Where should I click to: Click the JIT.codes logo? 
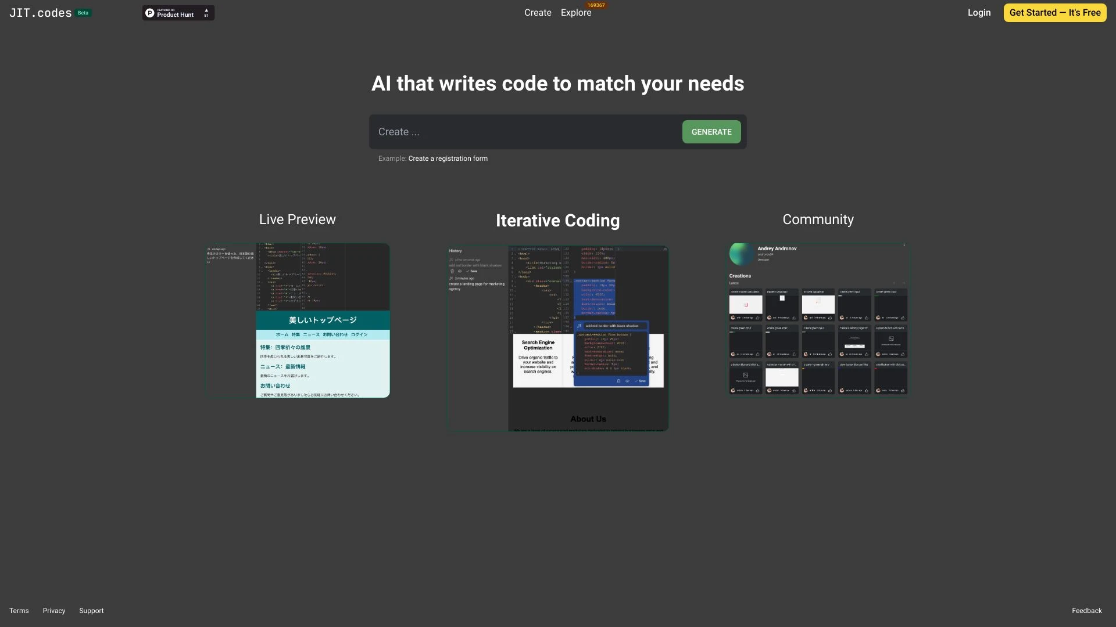(x=40, y=12)
